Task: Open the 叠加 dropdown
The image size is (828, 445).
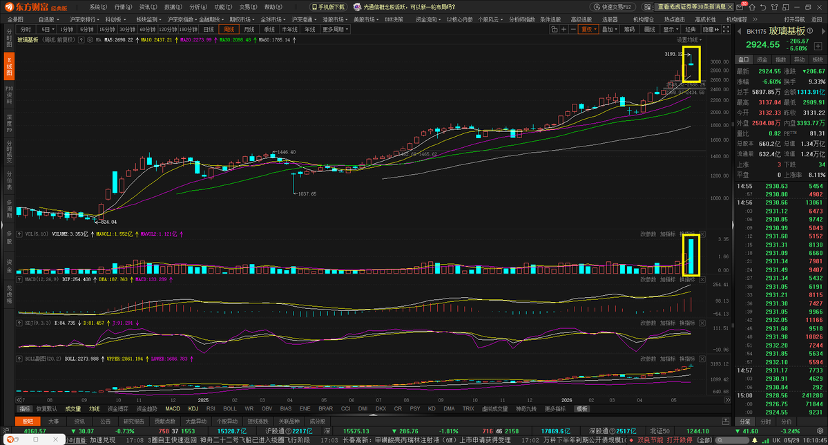Action: tap(609, 30)
